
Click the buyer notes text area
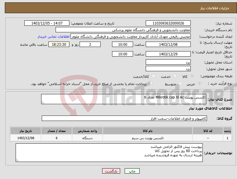click(109, 153)
